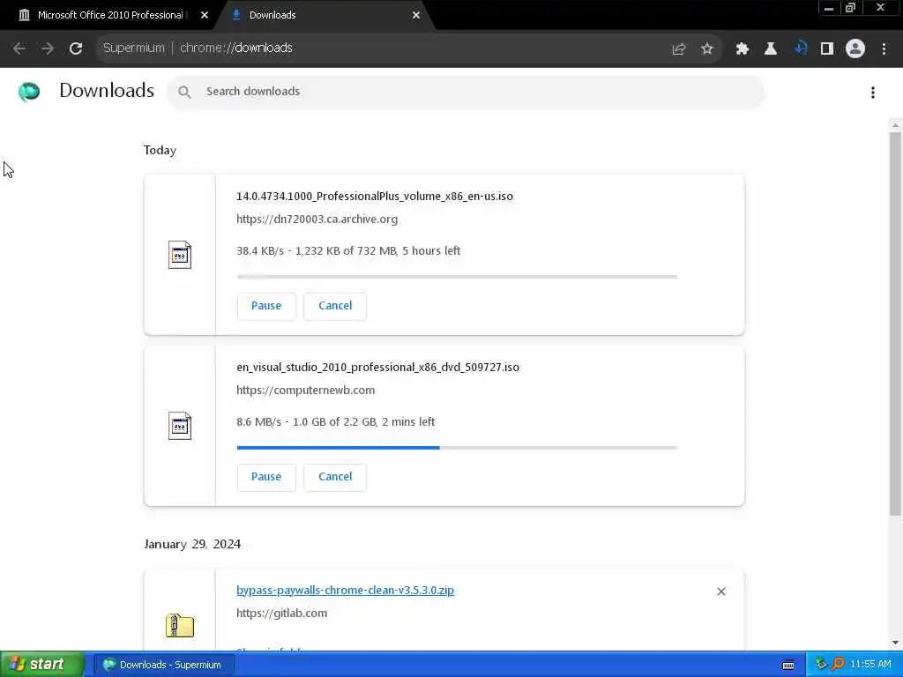Close the Microsoft Office 2010 tab
Viewport: 903px width, 677px height.
point(205,15)
